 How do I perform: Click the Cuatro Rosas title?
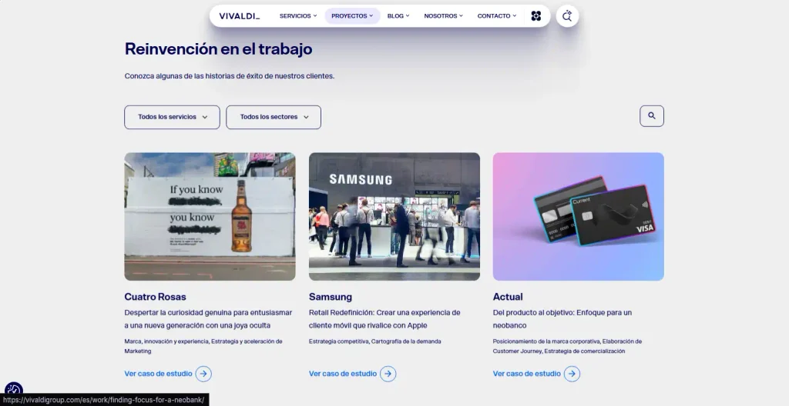[x=155, y=297]
